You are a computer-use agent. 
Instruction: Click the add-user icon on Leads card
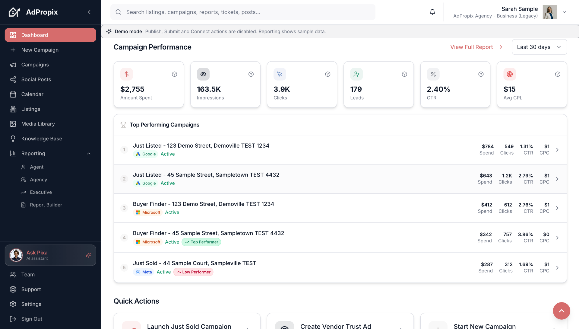[356, 74]
